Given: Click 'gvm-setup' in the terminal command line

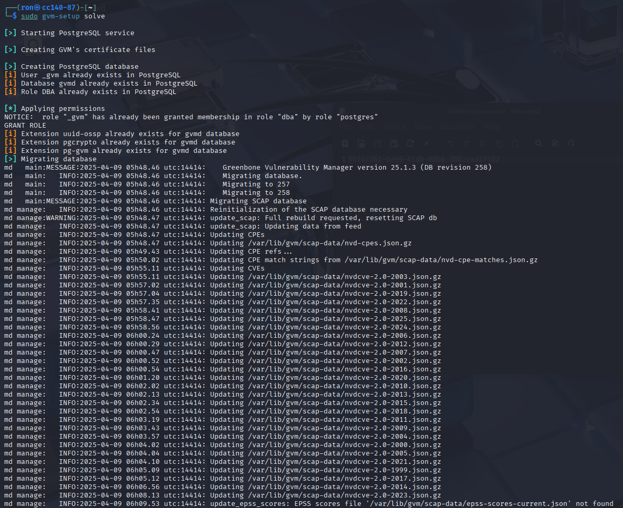Looking at the screenshot, I should tap(61, 16).
